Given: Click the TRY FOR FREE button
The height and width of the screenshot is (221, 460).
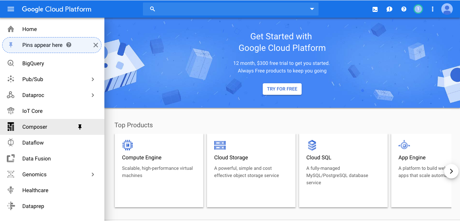Looking at the screenshot, I should pos(282,89).
